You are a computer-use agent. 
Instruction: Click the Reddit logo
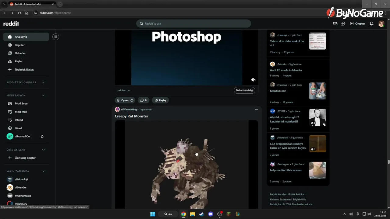tap(11, 24)
